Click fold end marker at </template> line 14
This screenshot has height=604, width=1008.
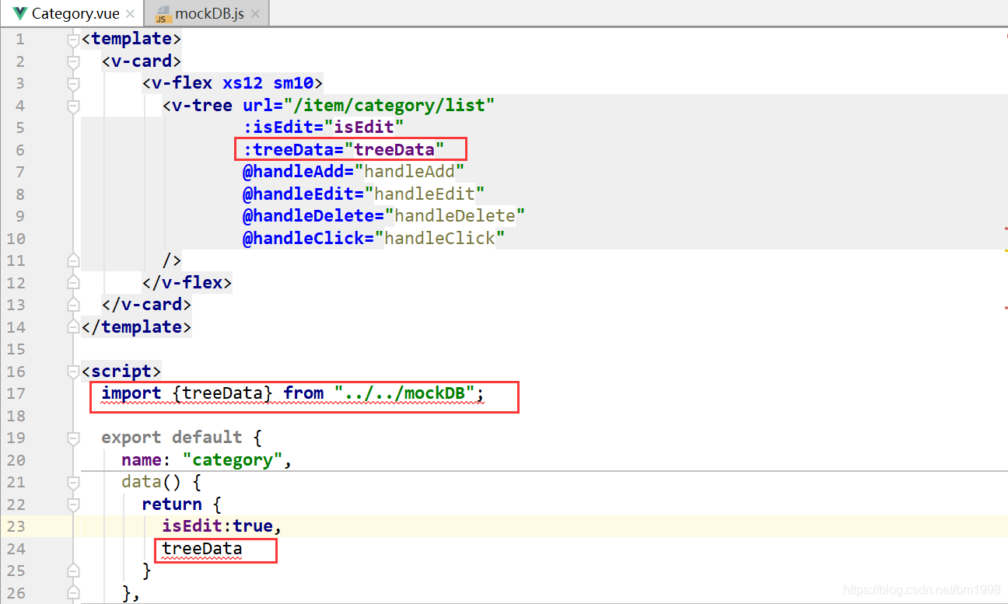coord(73,326)
